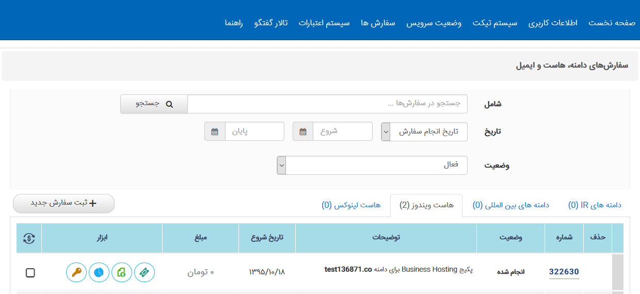Image resolution: width=640 pixels, height=294 pixels.
Task: Click the شروع start date field
Action: 342,132
